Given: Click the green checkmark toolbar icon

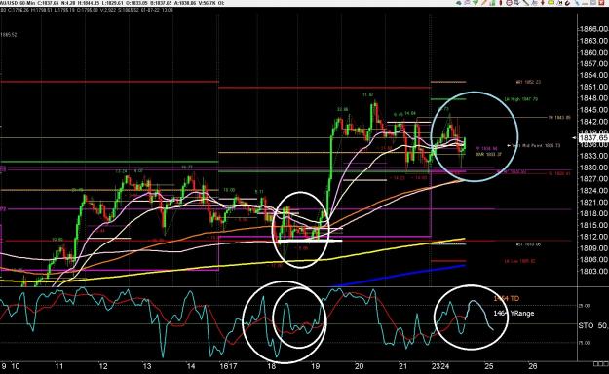Looking at the screenshot, I should tap(475, 3).
